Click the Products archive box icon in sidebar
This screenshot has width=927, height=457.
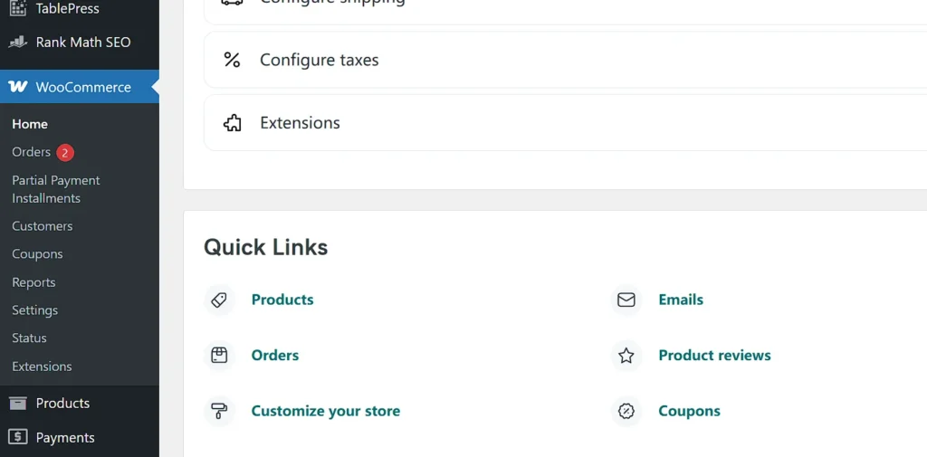click(18, 404)
